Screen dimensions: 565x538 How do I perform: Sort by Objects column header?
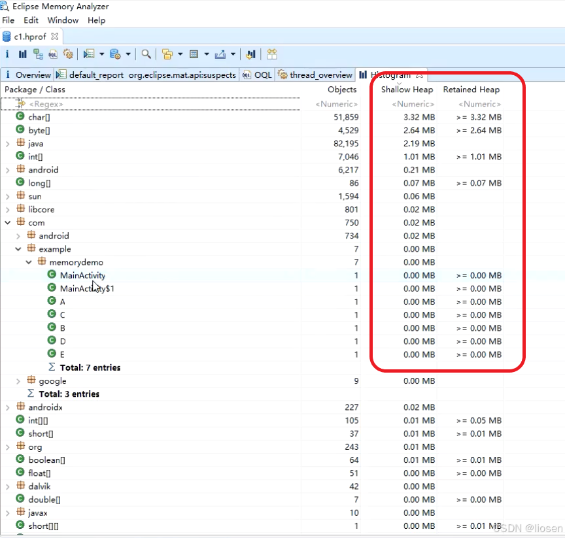point(342,90)
